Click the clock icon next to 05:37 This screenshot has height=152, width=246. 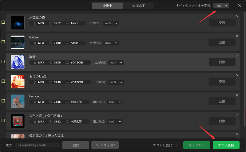tap(51, 23)
